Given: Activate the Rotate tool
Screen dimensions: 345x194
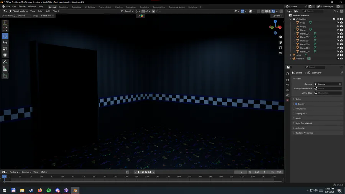Looking at the screenshot, I should click(5, 43).
